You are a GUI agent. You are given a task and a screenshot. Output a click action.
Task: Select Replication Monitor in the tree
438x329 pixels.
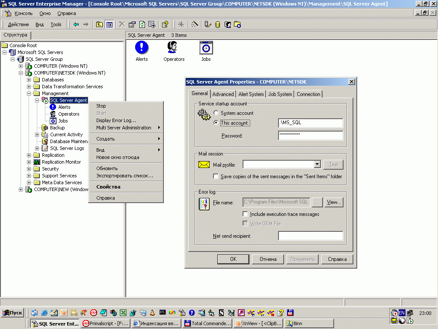pyautogui.click(x=61, y=162)
